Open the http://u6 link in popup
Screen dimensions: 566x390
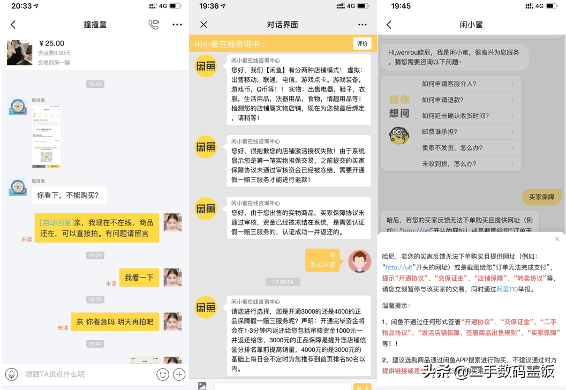[399, 267]
